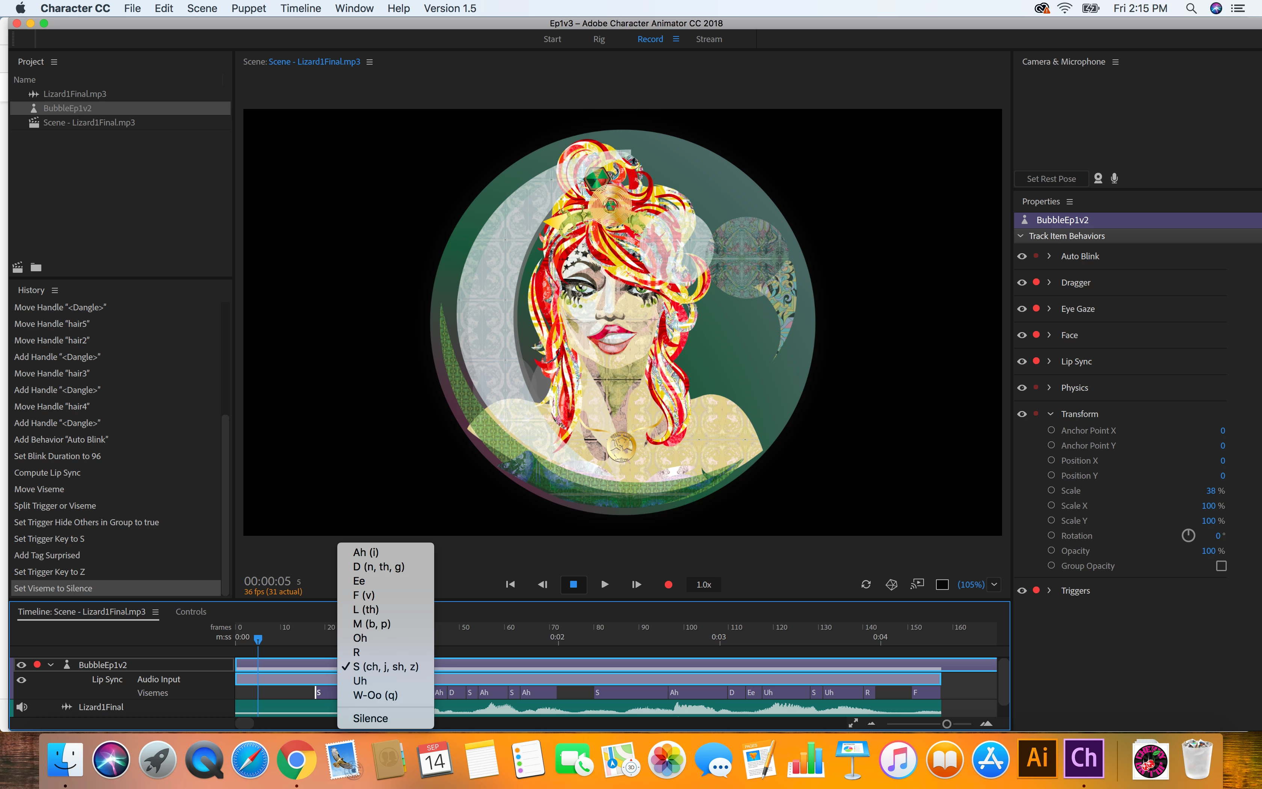The image size is (1262, 789).
Task: Enable the Group Opacity checkbox
Action: (x=1221, y=566)
